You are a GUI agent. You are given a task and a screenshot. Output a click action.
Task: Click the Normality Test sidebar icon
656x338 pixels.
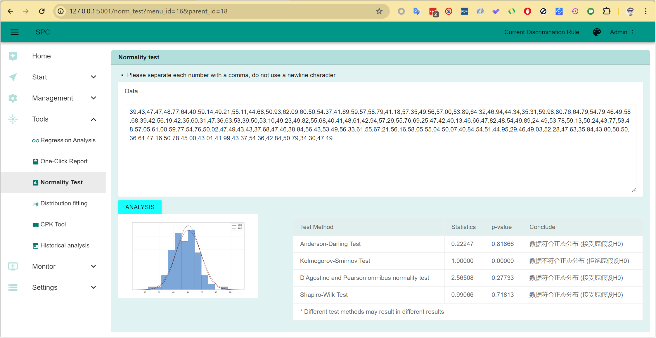tap(34, 182)
